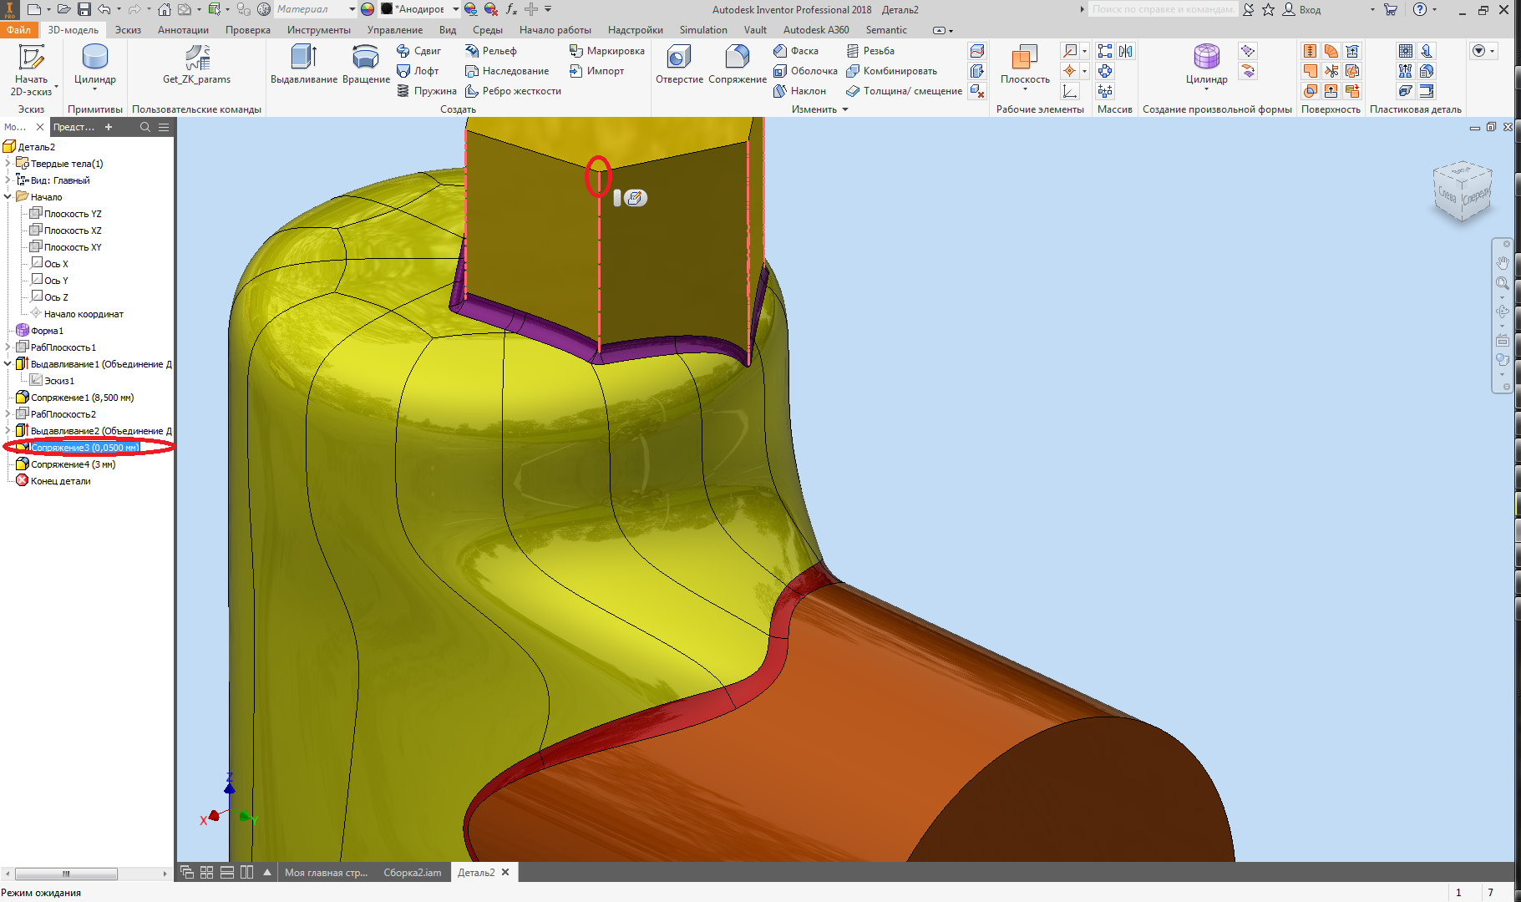1521x902 pixels.
Task: Expand the Вид: Главный node
Action: (x=8, y=180)
